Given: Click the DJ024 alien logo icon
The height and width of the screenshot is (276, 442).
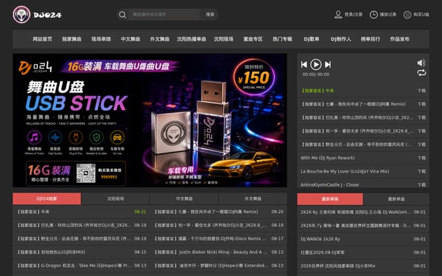Looking at the screenshot, I should click(x=21, y=14).
